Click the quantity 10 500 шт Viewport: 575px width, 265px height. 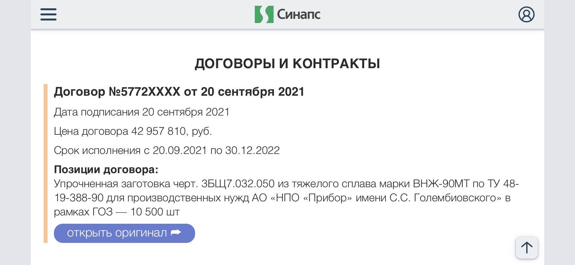[155, 212]
